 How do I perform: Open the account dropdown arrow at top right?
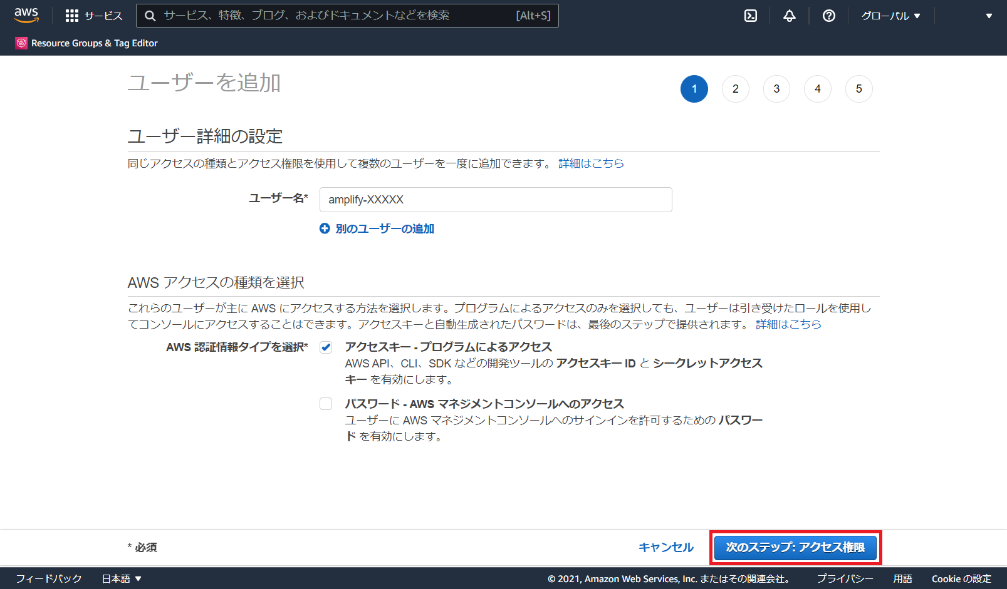pyautogui.click(x=989, y=16)
